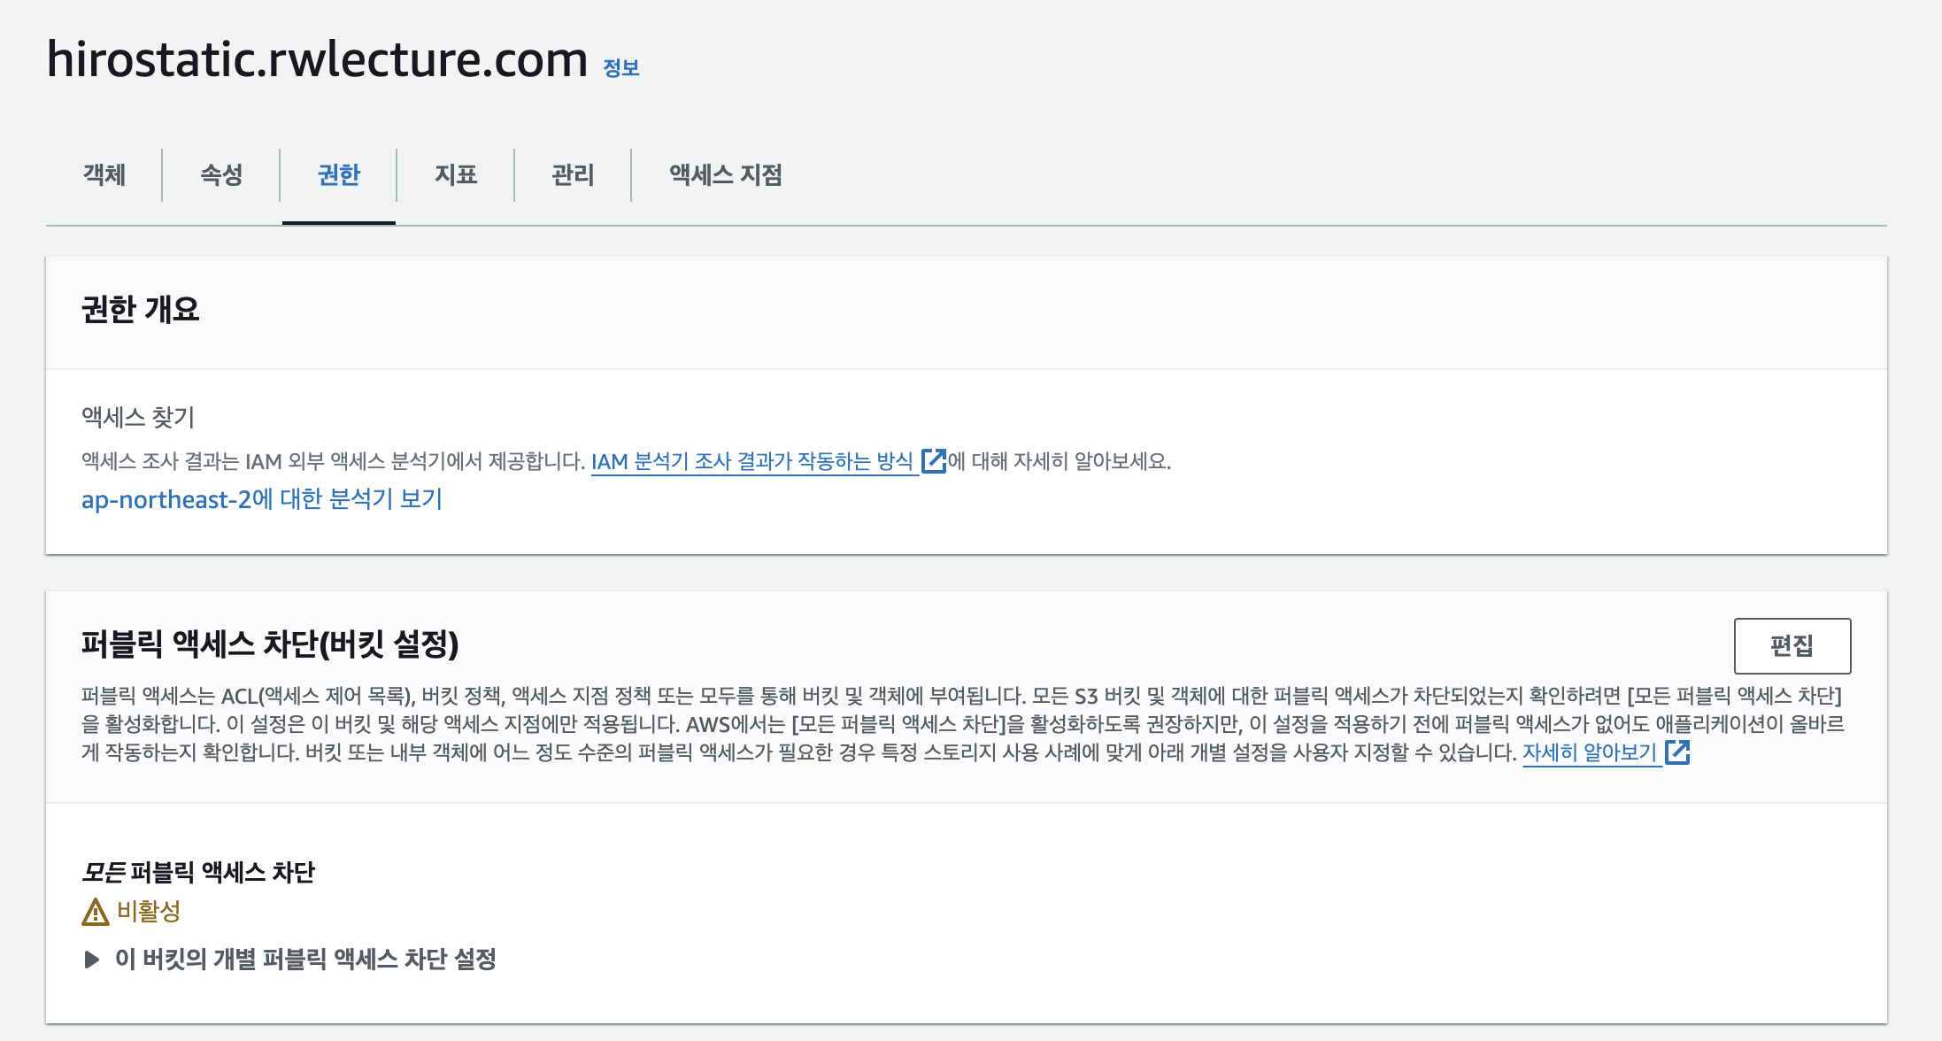The height and width of the screenshot is (1041, 1942).
Task: Switch to the 속성 tab
Action: pyautogui.click(x=221, y=175)
